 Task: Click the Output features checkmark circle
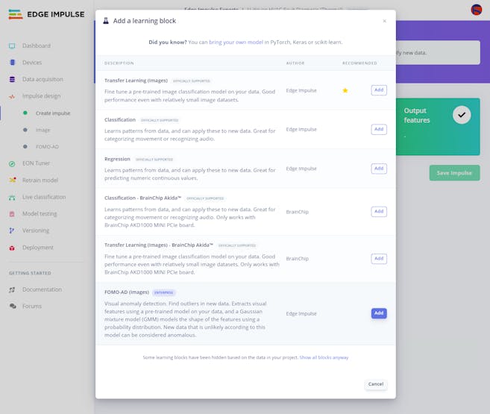[x=462, y=115]
